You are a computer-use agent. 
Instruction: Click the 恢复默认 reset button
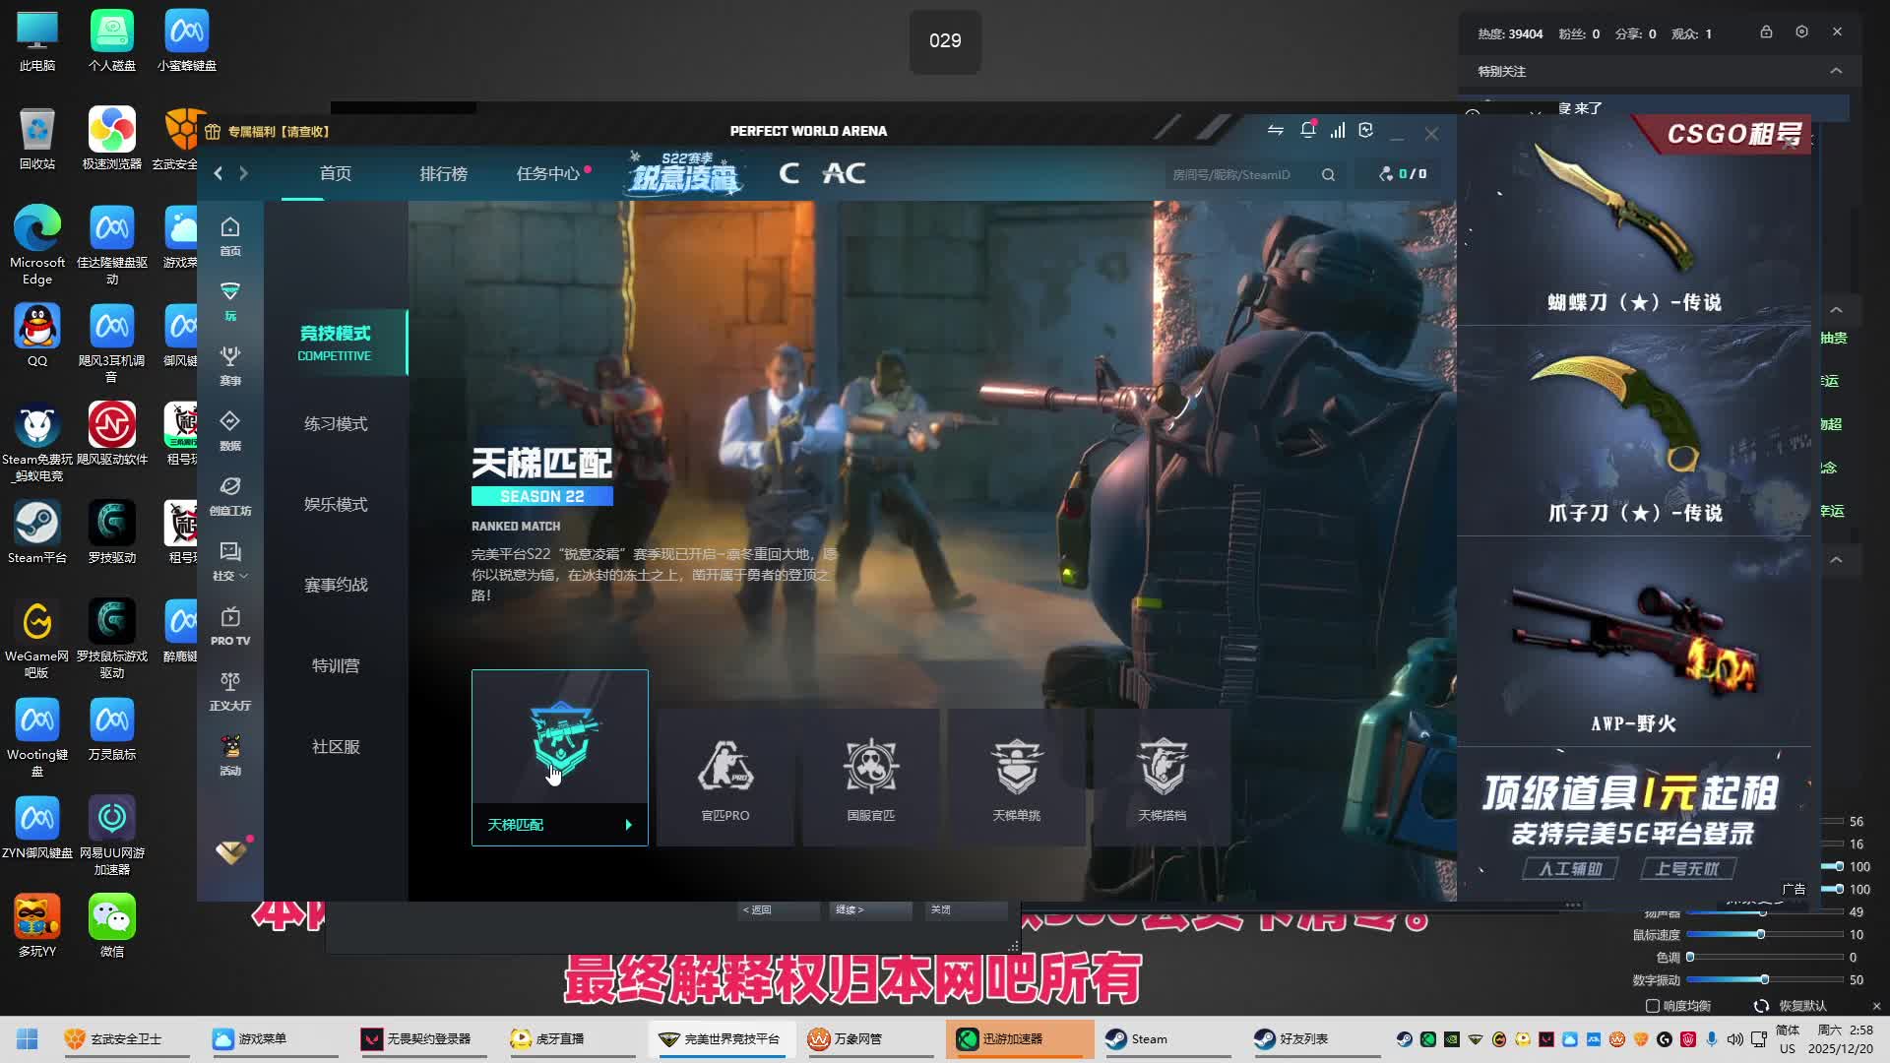(x=1792, y=1006)
